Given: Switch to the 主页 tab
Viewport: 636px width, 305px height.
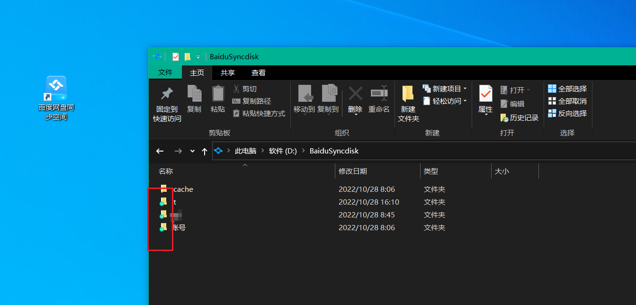Looking at the screenshot, I should [197, 72].
